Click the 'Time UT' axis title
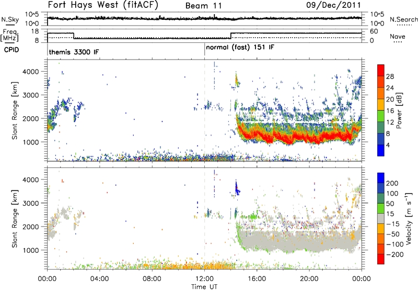The width and height of the screenshot is (418, 290). [204, 287]
